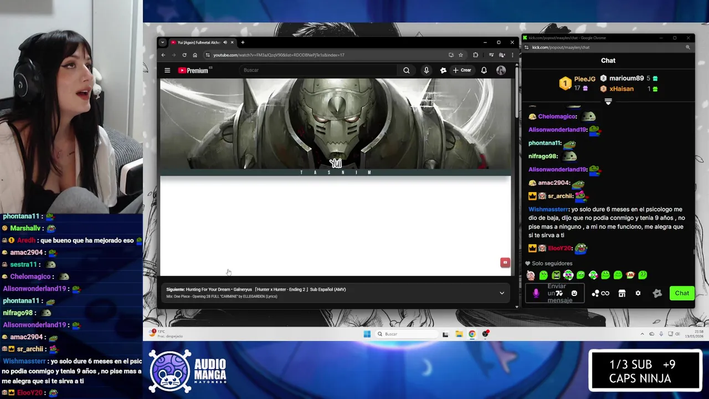Image resolution: width=709 pixels, height=399 pixels.
Task: Focus the YouTube Buscar search field
Action: [319, 70]
